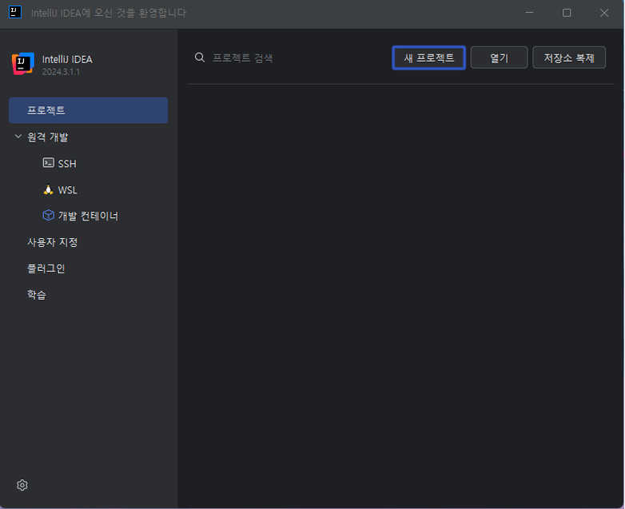
Task: Click the 2024.3.1.1 version text
Action: click(61, 72)
